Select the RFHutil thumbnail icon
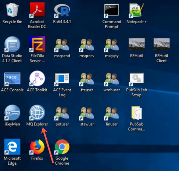The height and width of the screenshot is (171, 179). click(137, 44)
